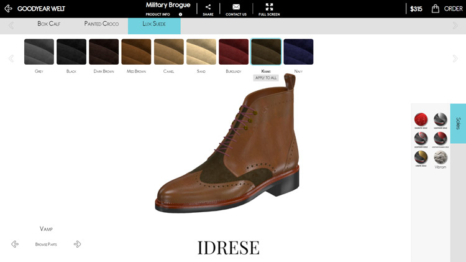Select the Lux Suede tab
This screenshot has height=262, width=466.
point(154,26)
